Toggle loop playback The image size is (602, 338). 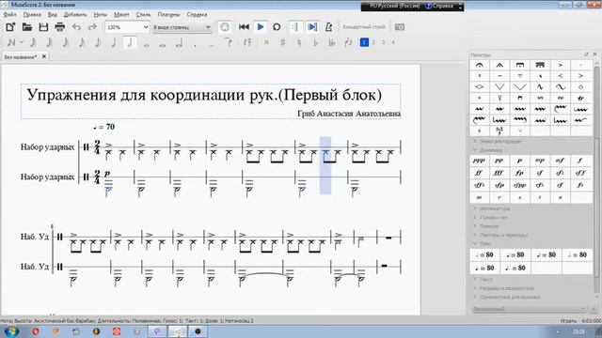click(277, 27)
